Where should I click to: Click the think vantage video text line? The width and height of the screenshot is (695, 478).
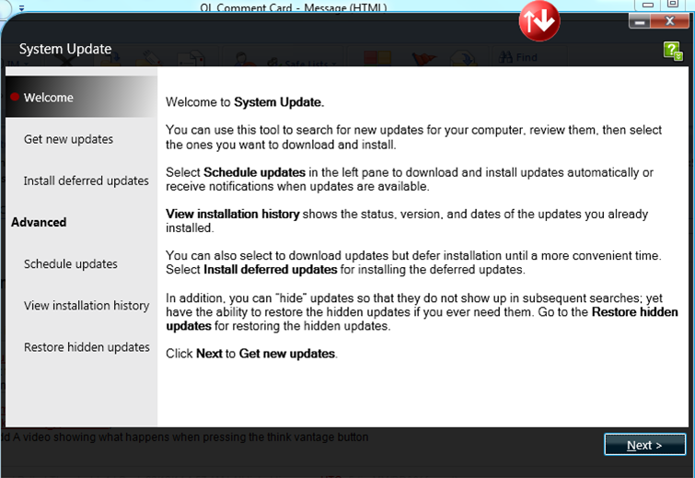pos(189,437)
